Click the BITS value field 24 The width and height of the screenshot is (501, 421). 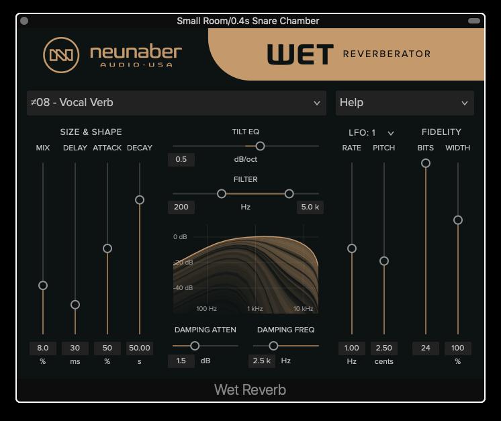click(426, 348)
